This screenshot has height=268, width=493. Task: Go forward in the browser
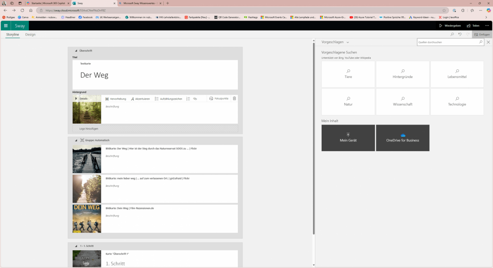[14, 11]
